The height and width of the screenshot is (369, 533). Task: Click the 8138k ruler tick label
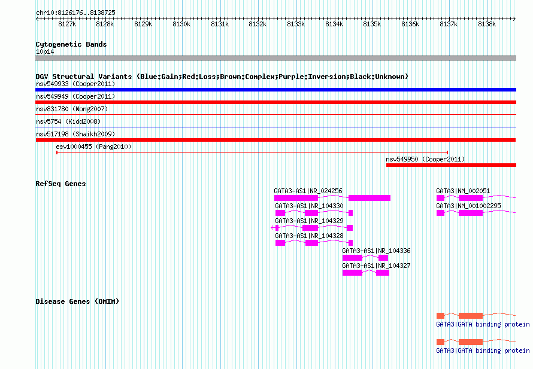click(x=487, y=24)
